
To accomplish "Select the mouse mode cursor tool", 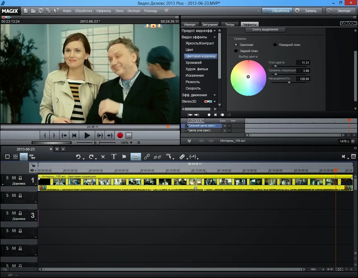I will 168,157.
